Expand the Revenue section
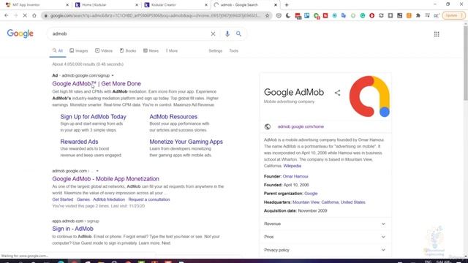468x263 pixels. pyautogui.click(x=325, y=224)
